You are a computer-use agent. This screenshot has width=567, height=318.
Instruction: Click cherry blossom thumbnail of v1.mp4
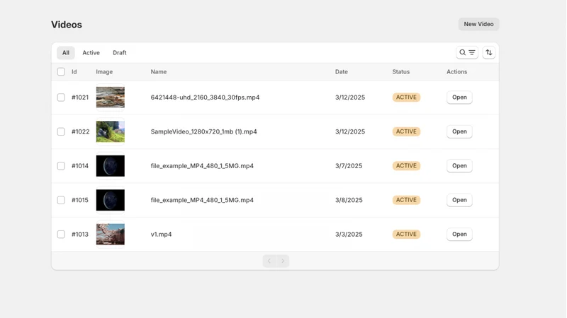(111, 235)
